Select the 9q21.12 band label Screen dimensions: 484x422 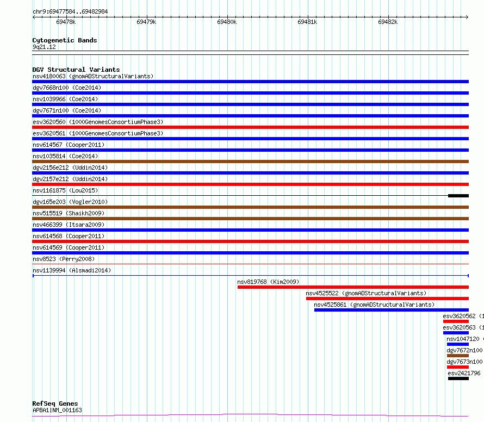pyautogui.click(x=44, y=47)
